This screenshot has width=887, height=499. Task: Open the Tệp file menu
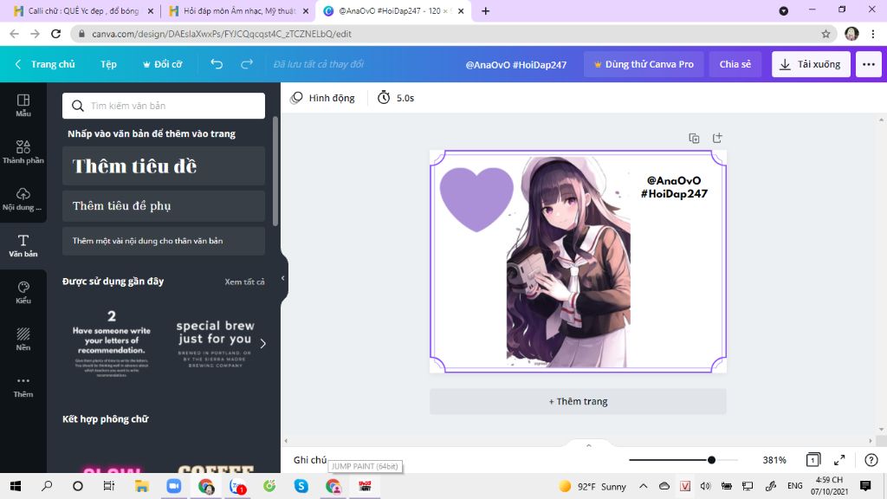coord(108,64)
